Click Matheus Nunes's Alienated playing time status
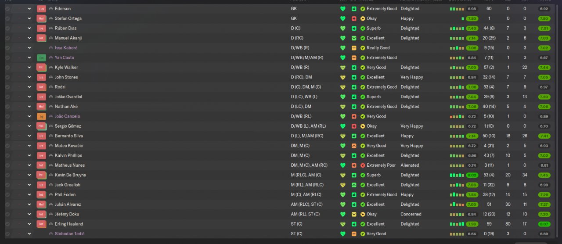This screenshot has height=244, width=562. tap(410, 165)
